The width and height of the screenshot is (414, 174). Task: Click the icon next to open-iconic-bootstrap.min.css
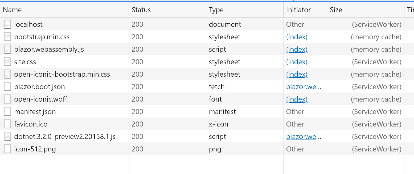click(x=7, y=74)
